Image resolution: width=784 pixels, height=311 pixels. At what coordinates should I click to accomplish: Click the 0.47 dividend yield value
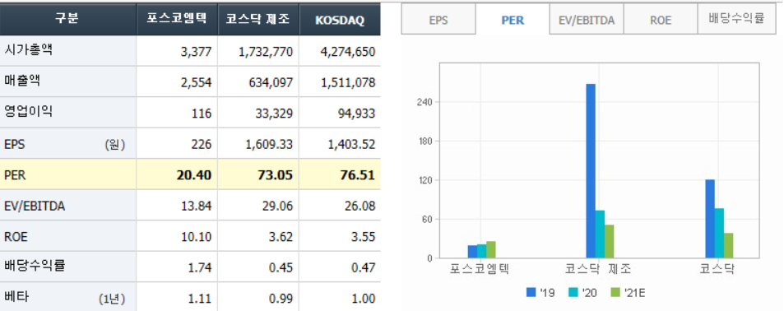(x=363, y=268)
